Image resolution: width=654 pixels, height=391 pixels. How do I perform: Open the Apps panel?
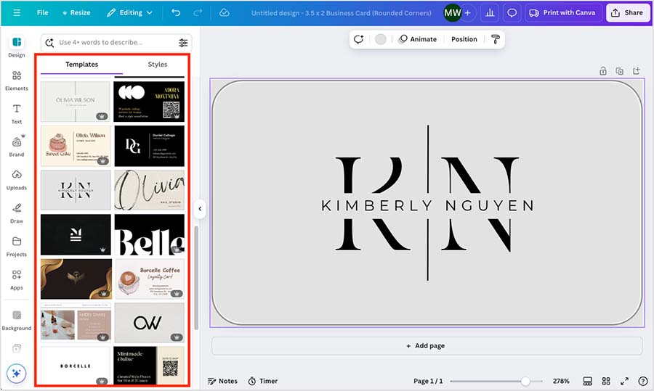[x=17, y=280]
